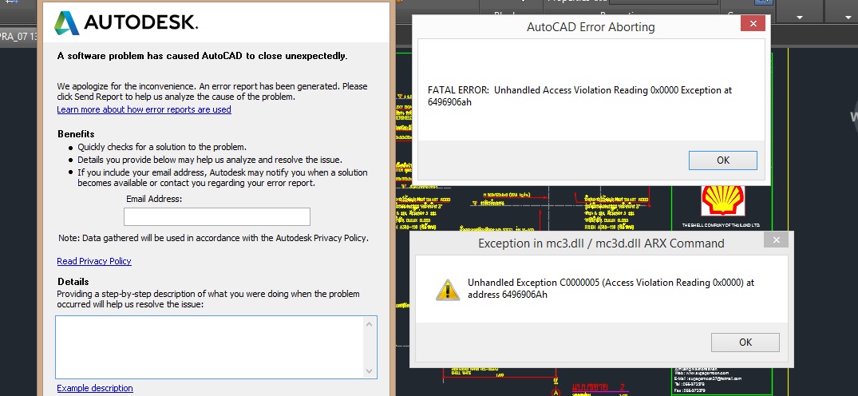Click the 'Quickly checks for a solution' bullet
Image resolution: width=858 pixels, height=396 pixels.
[x=162, y=147]
